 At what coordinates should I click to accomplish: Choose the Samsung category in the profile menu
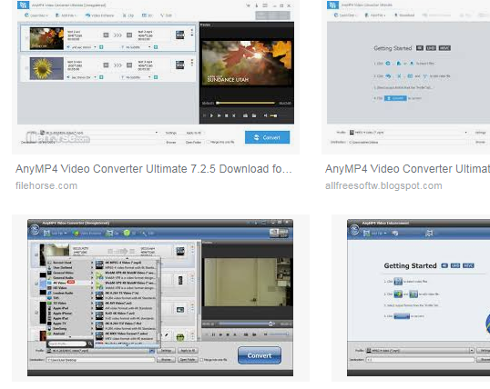(70, 328)
